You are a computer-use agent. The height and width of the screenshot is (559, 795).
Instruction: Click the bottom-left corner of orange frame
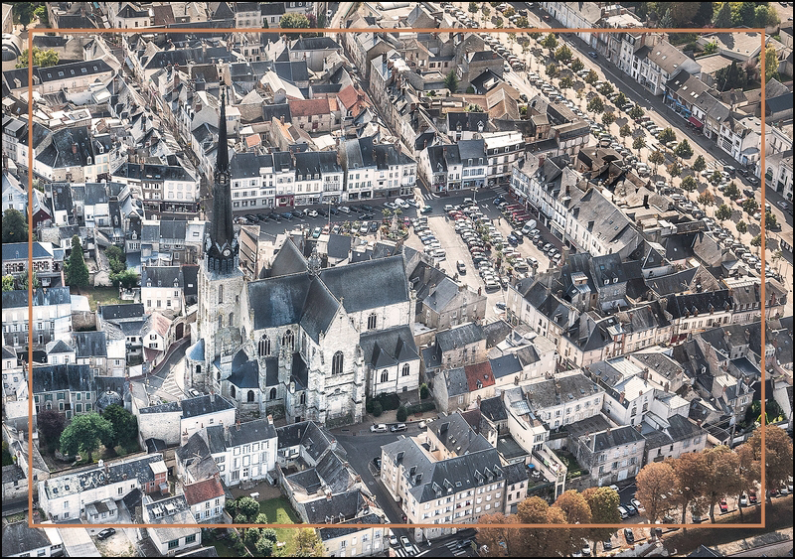(x=31, y=524)
